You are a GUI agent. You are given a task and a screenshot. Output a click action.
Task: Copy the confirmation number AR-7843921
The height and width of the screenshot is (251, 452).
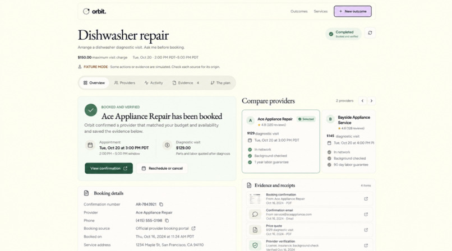pyautogui.click(x=161, y=204)
